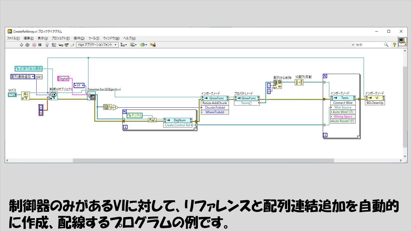This screenshot has height=232, width=412.
Task: Open the 15pt application font dropdown
Action: [97, 45]
